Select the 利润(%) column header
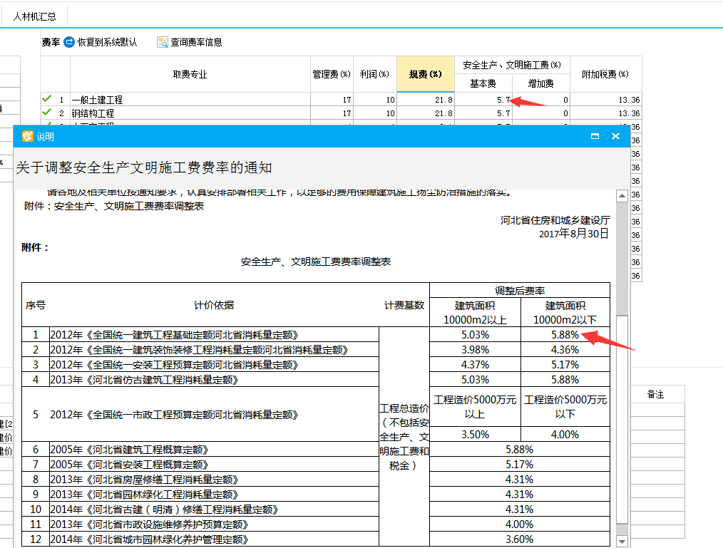723x548 pixels. tap(374, 74)
